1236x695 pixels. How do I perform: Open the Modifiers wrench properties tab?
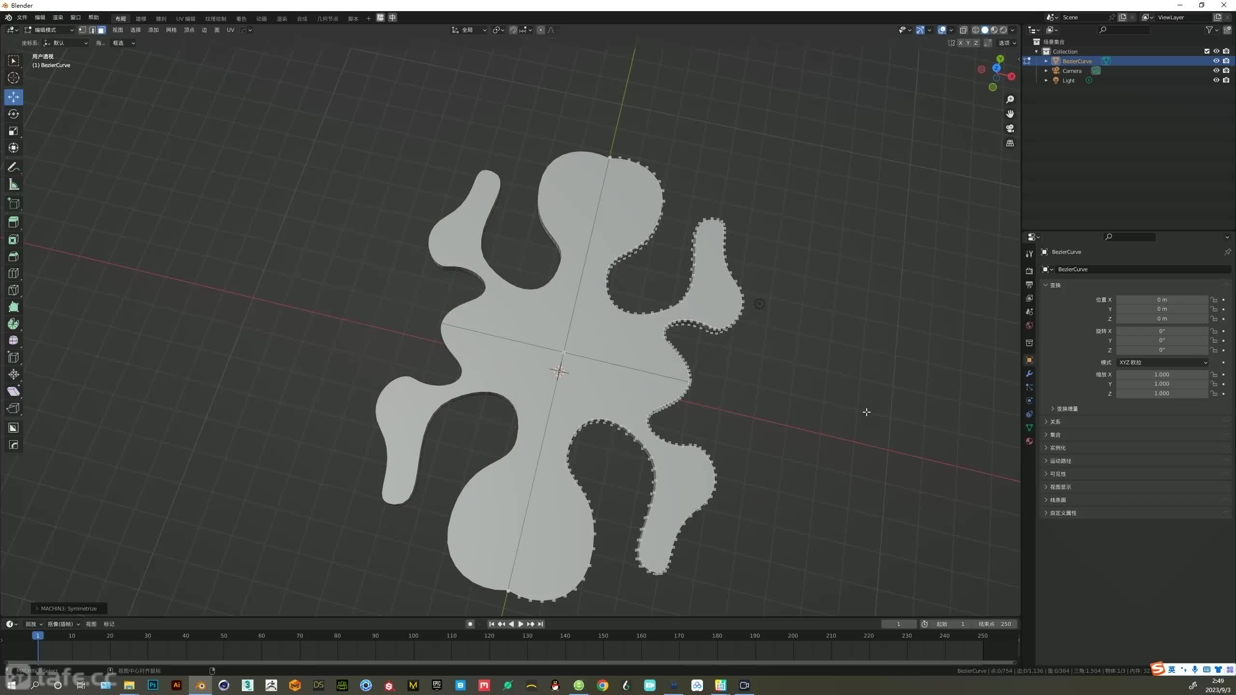coord(1029,374)
